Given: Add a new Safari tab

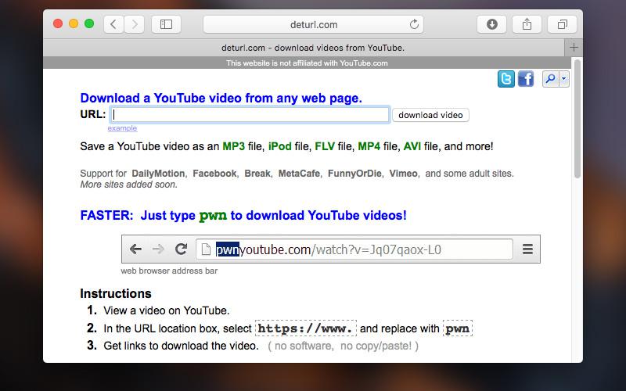Looking at the screenshot, I should click(574, 48).
